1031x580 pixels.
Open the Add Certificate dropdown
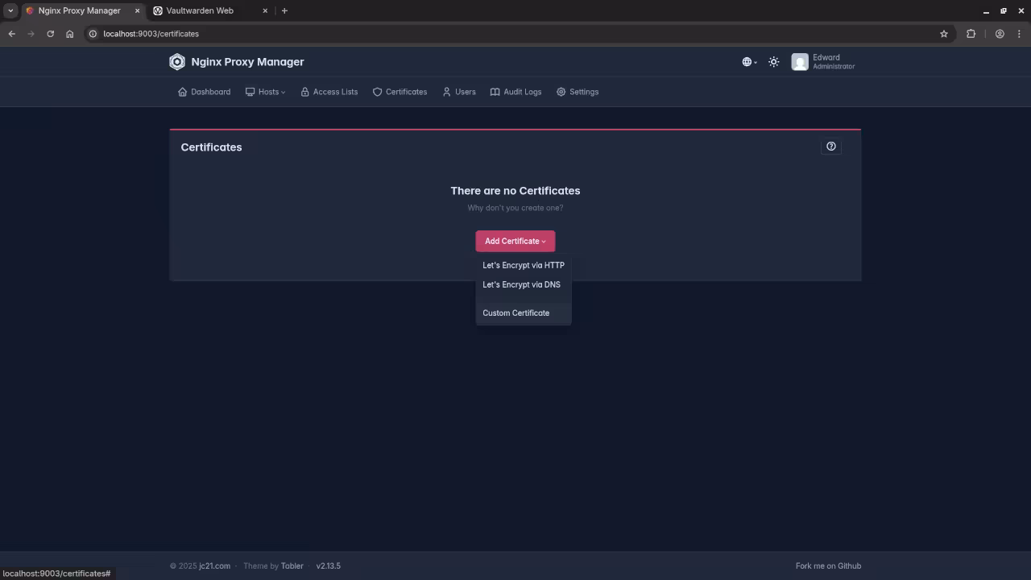515,241
